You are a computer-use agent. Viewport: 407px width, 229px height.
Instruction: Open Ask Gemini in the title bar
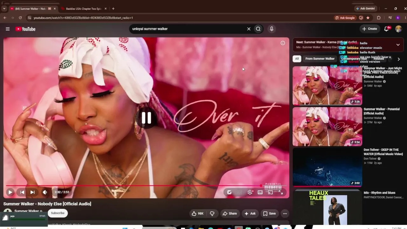point(365,9)
